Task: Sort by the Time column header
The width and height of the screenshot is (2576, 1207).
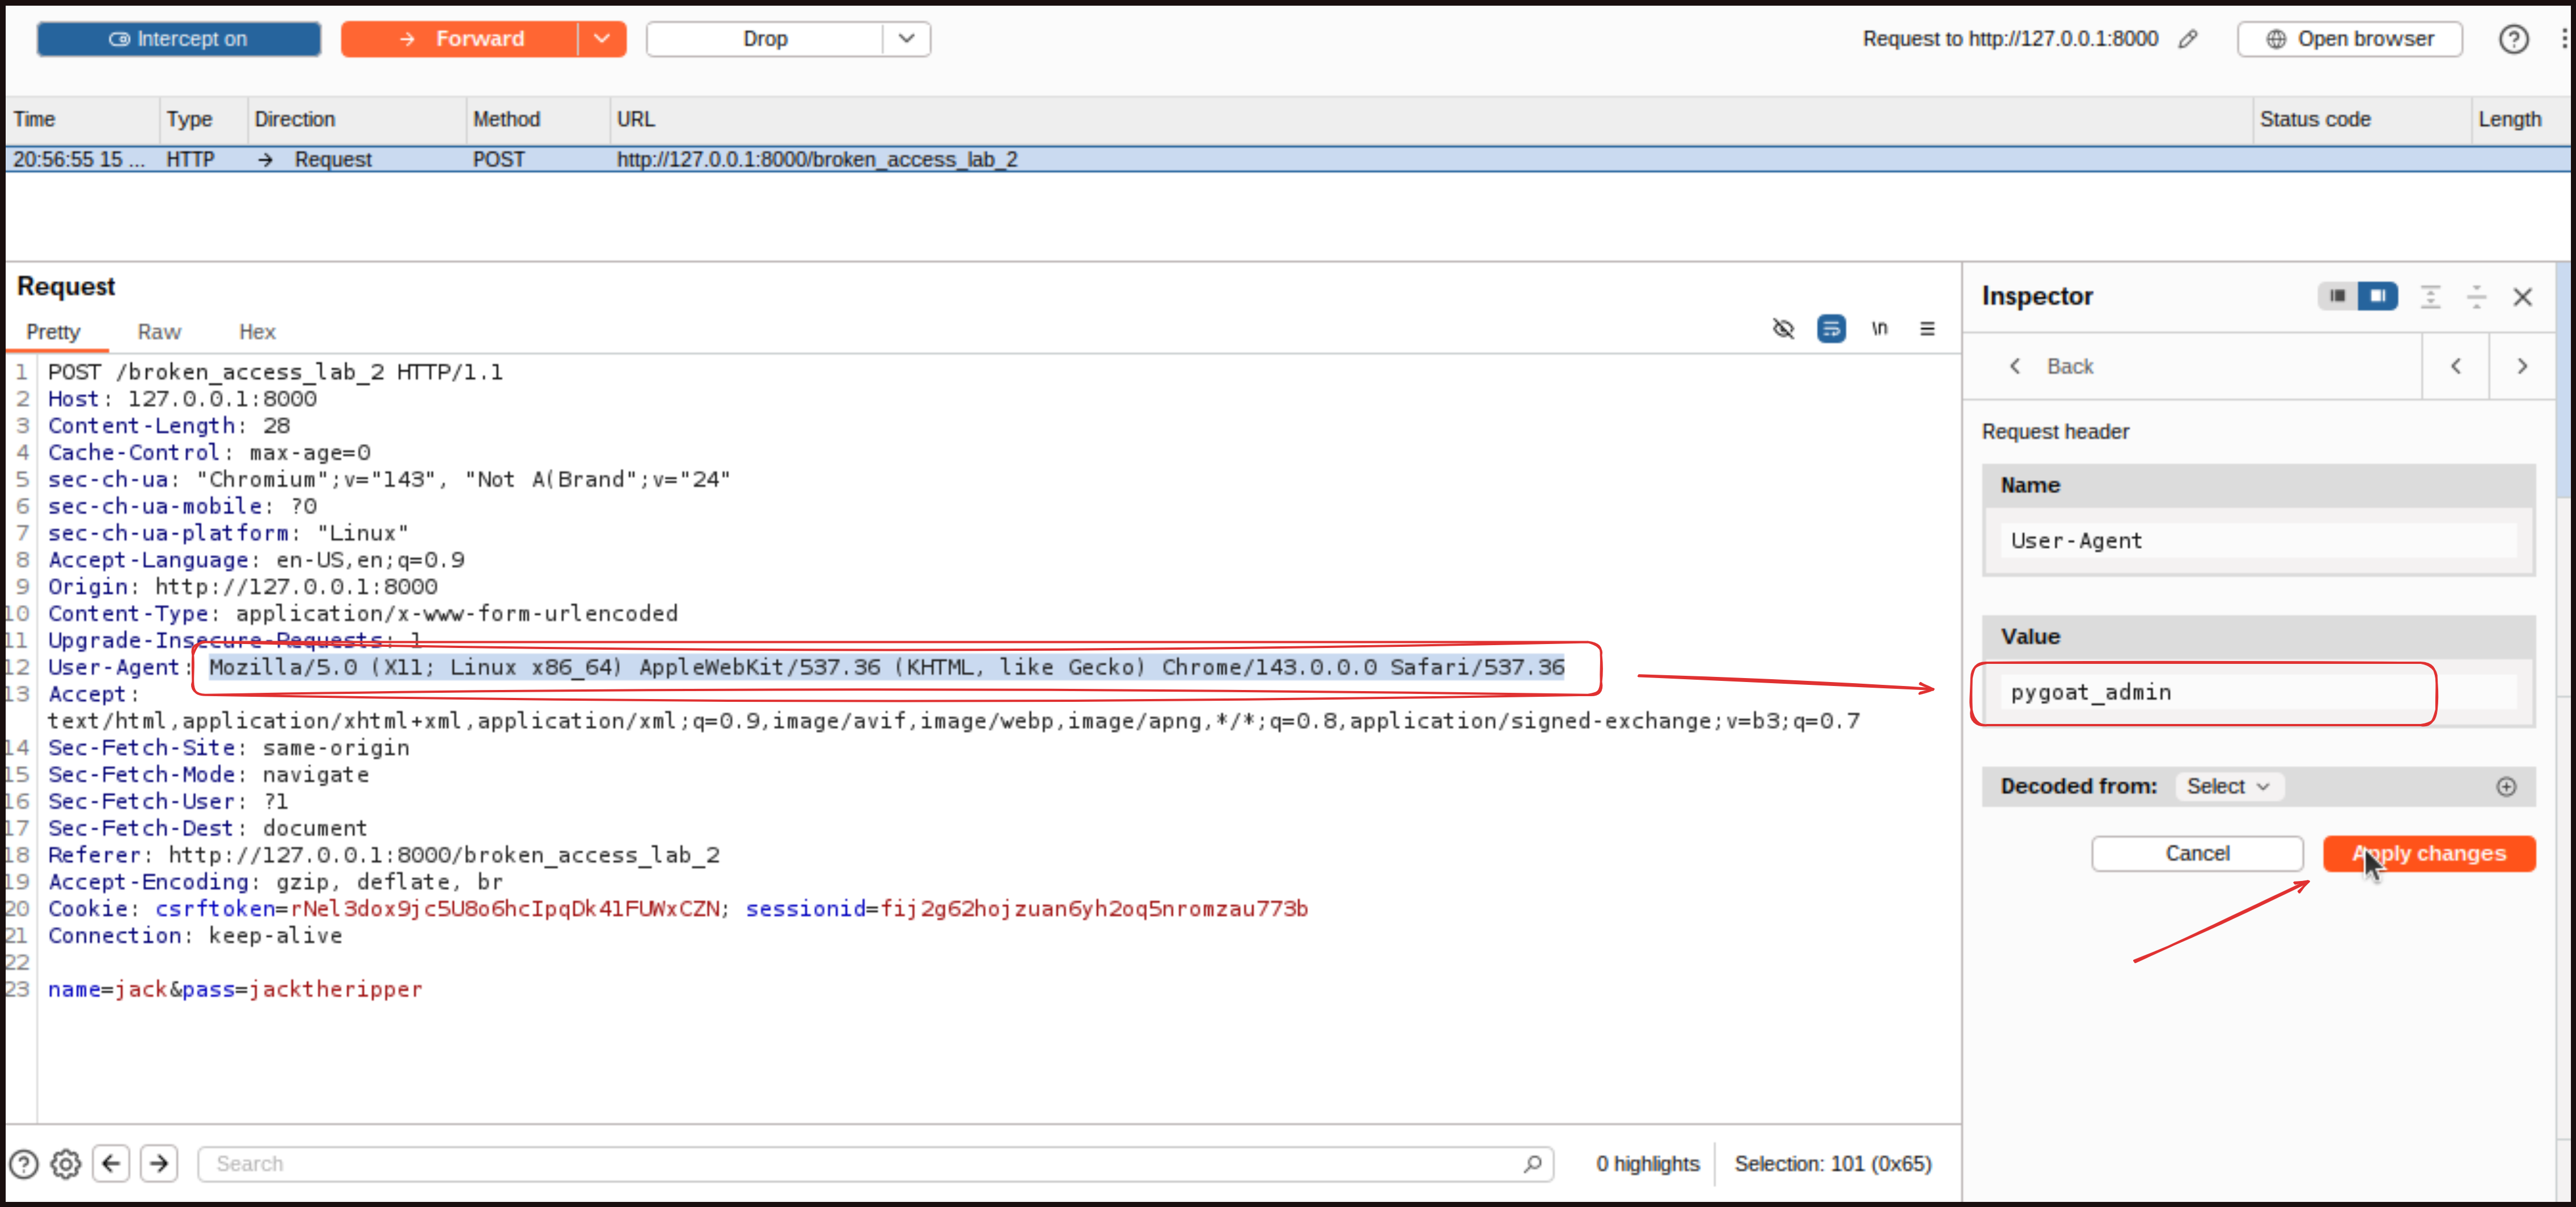Action: pos(82,119)
